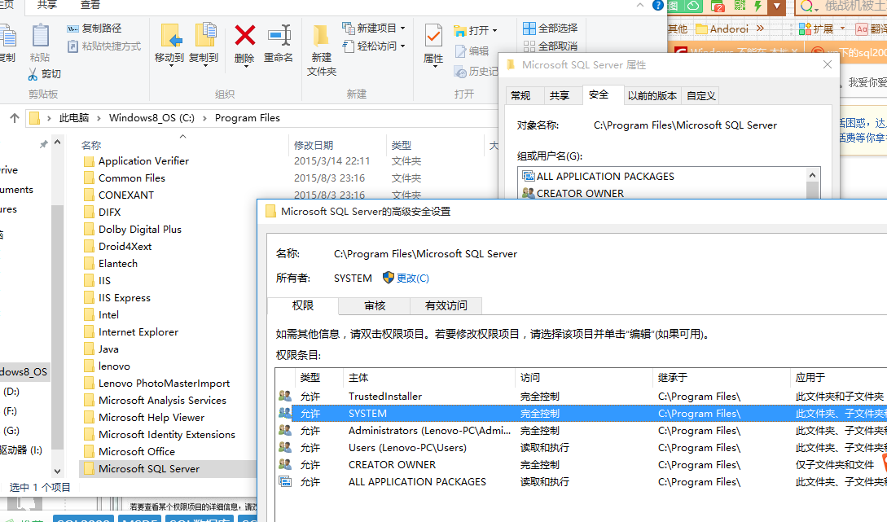The width and height of the screenshot is (887, 522).
Task: Click the scroll-down arrow in navigation pane
Action: pos(58,471)
